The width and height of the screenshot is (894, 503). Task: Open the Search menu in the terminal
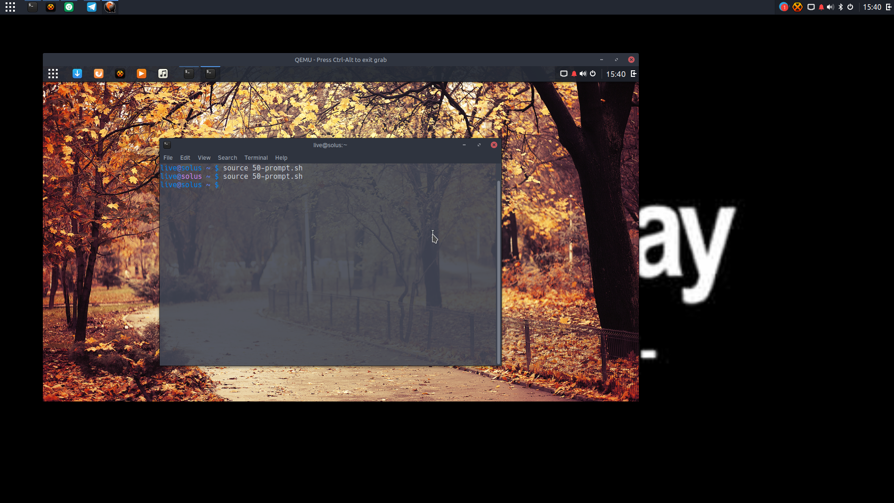coord(227,158)
